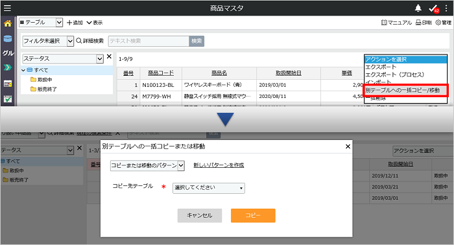
Task: Click the M7799-WH product code cell
Action: 161,97
